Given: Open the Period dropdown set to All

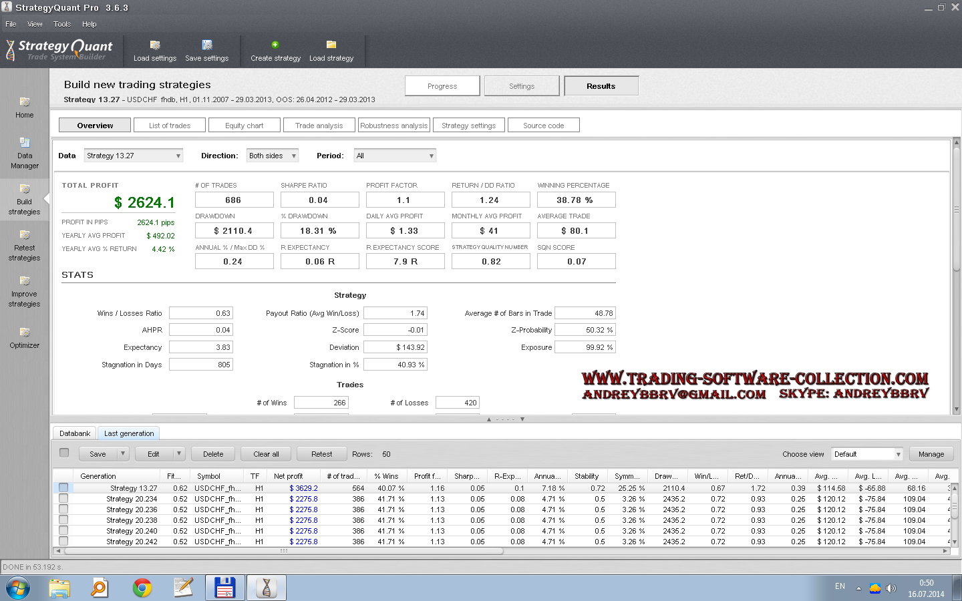Looking at the screenshot, I should [395, 156].
